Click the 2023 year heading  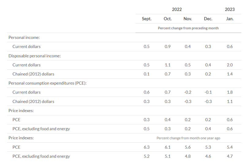[x=230, y=9]
